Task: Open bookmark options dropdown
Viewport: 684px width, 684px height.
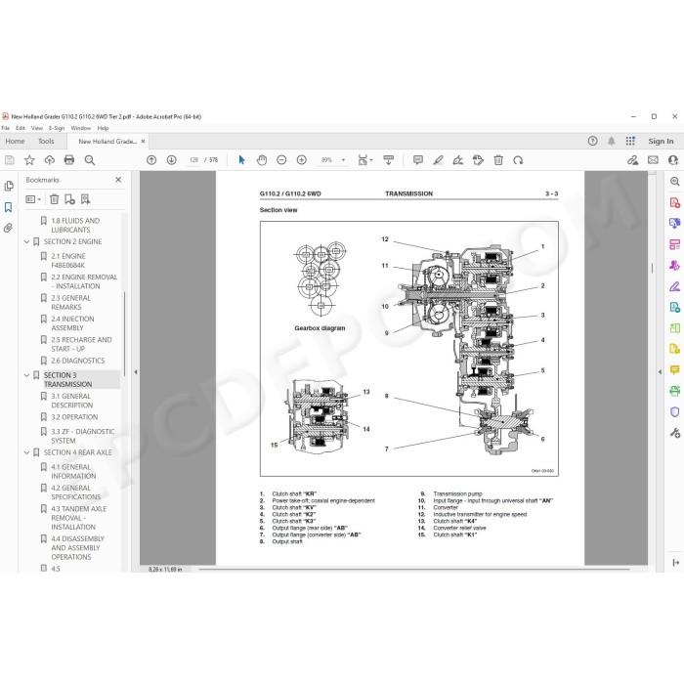Action: tap(33, 199)
